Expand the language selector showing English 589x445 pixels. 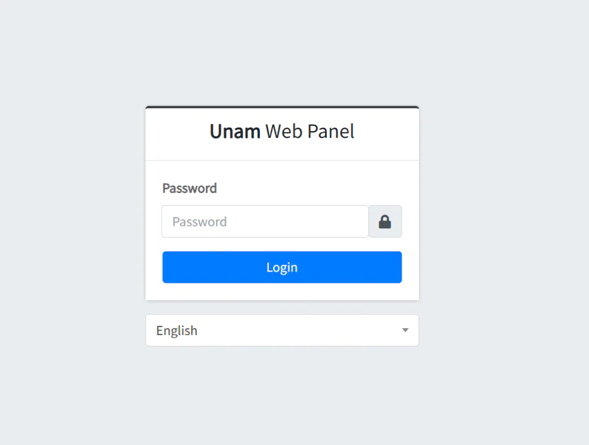(282, 330)
